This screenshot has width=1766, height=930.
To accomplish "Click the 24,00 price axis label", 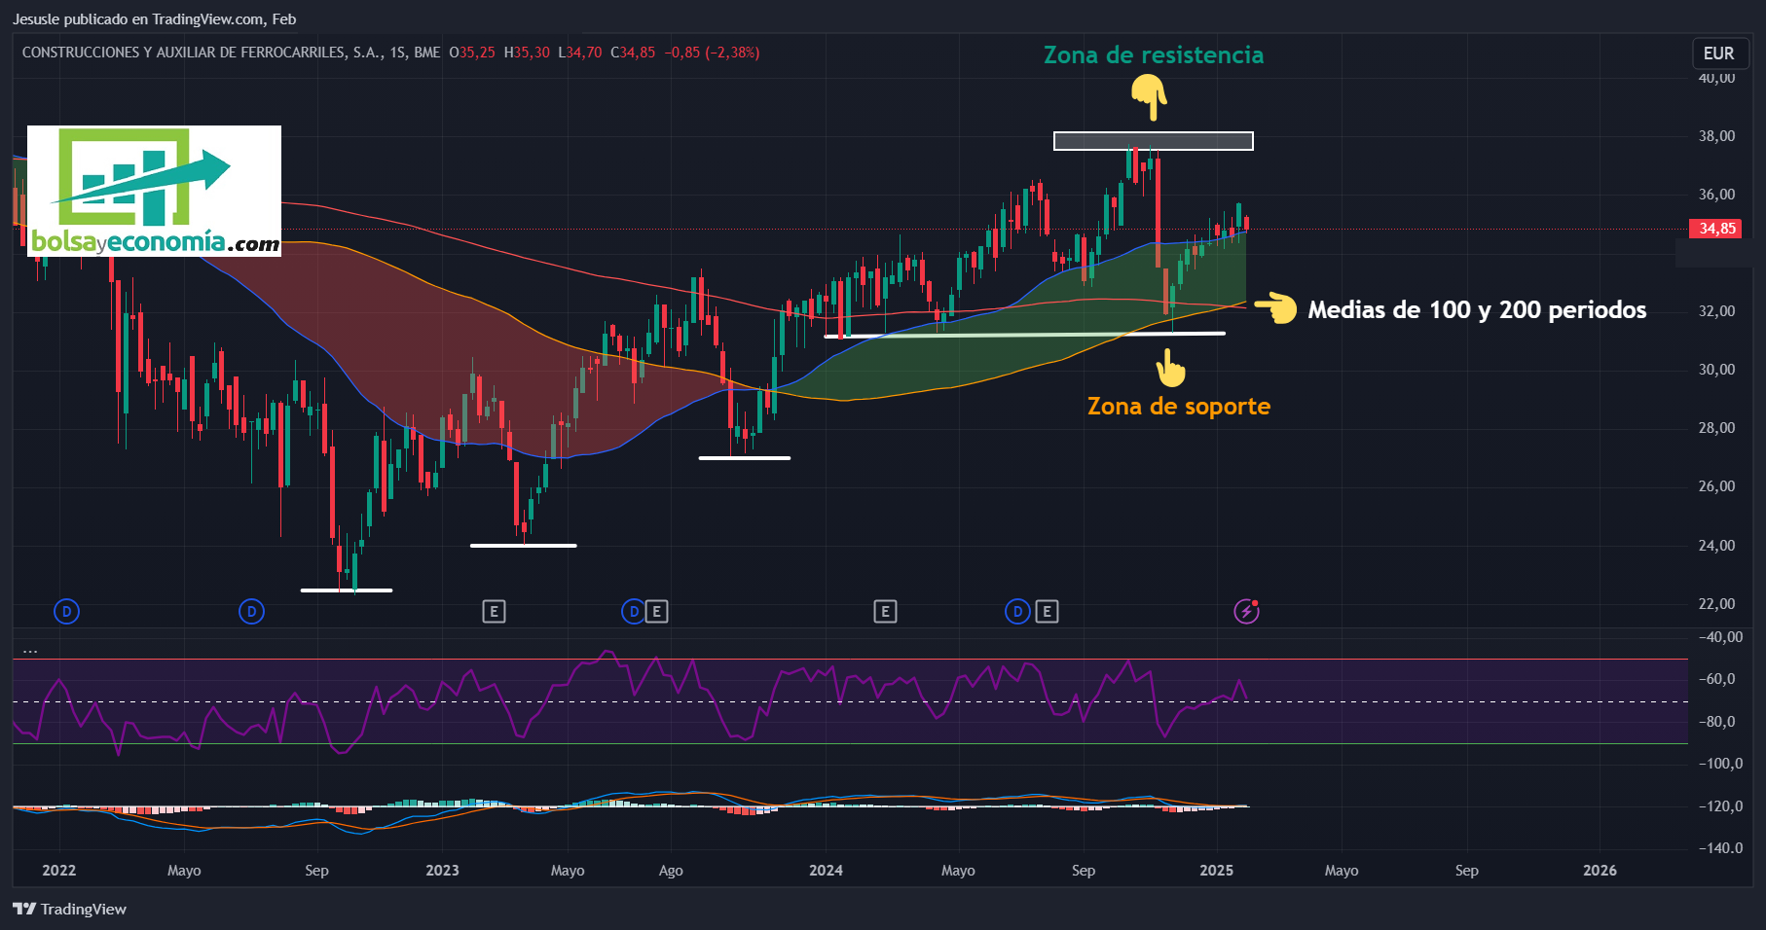I will [1716, 546].
